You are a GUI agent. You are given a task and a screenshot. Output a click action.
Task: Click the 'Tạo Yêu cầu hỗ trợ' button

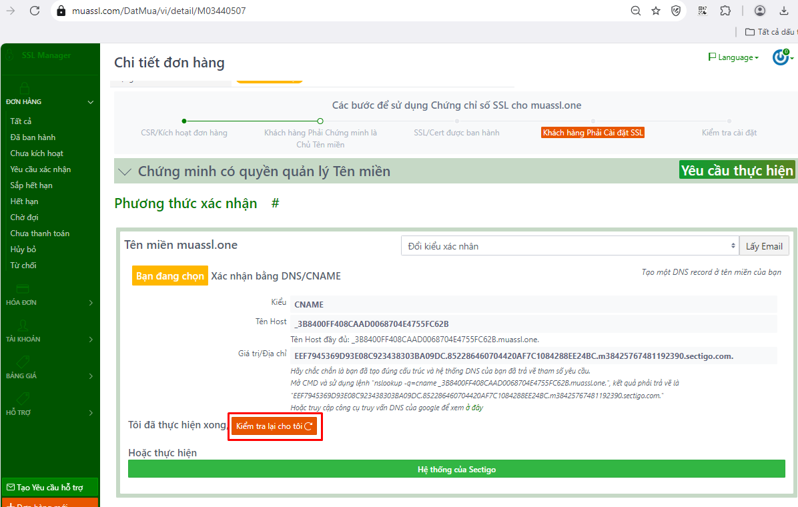[50, 488]
